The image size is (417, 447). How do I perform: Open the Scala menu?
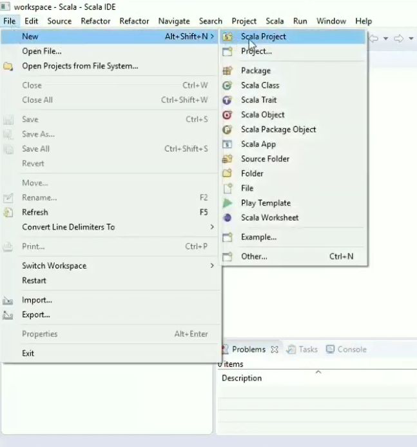[275, 21]
